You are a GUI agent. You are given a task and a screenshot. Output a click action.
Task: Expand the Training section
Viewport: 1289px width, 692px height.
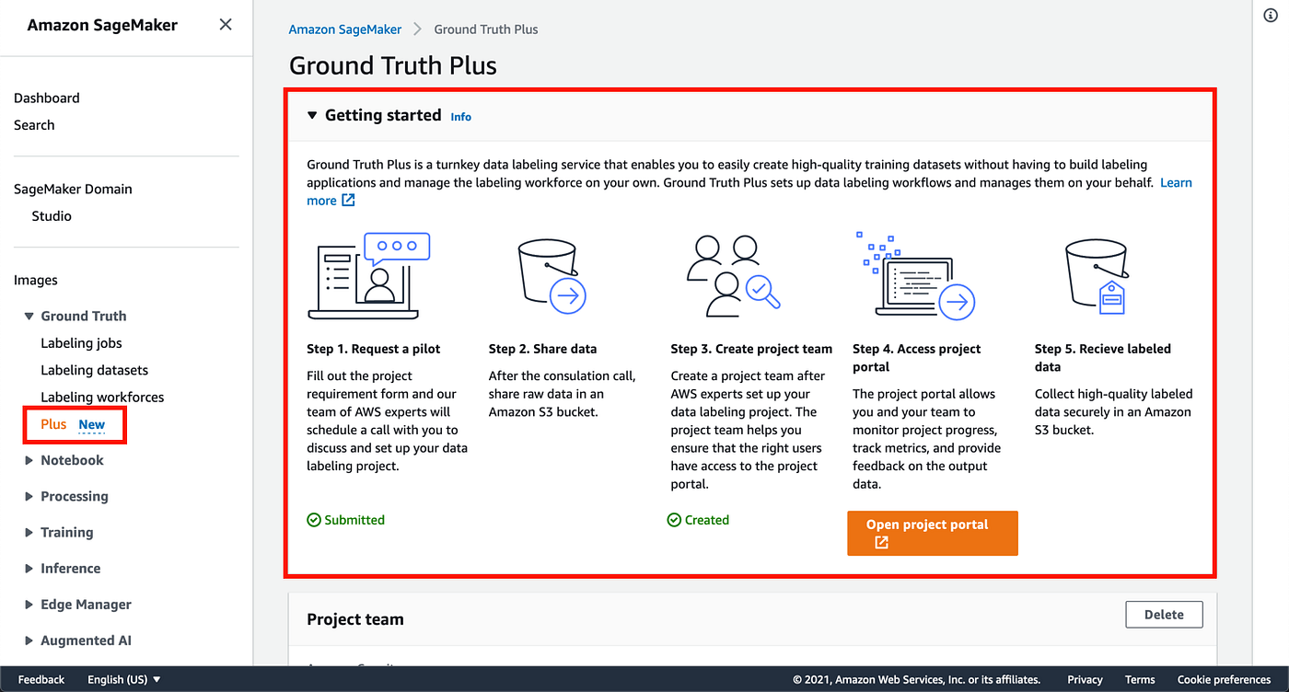pos(29,533)
